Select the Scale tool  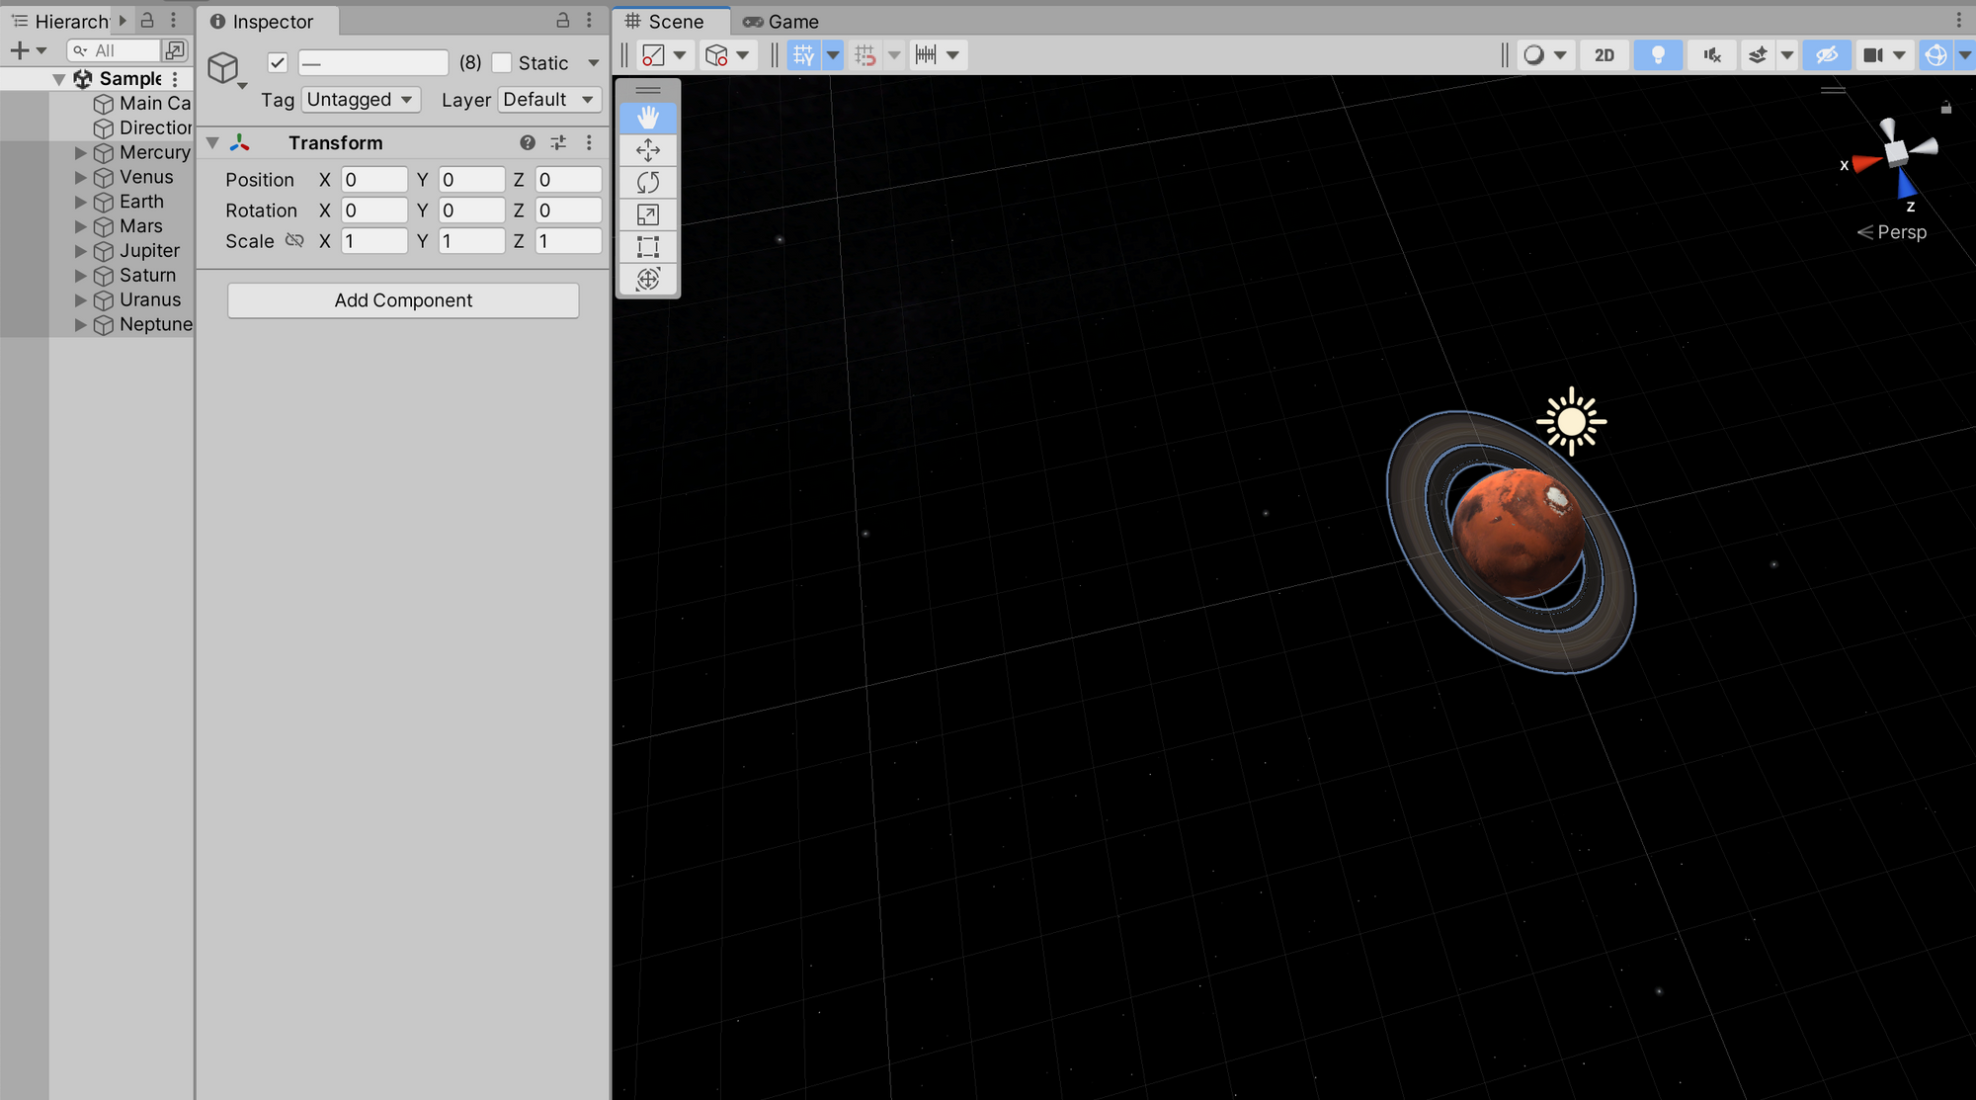tap(648, 214)
